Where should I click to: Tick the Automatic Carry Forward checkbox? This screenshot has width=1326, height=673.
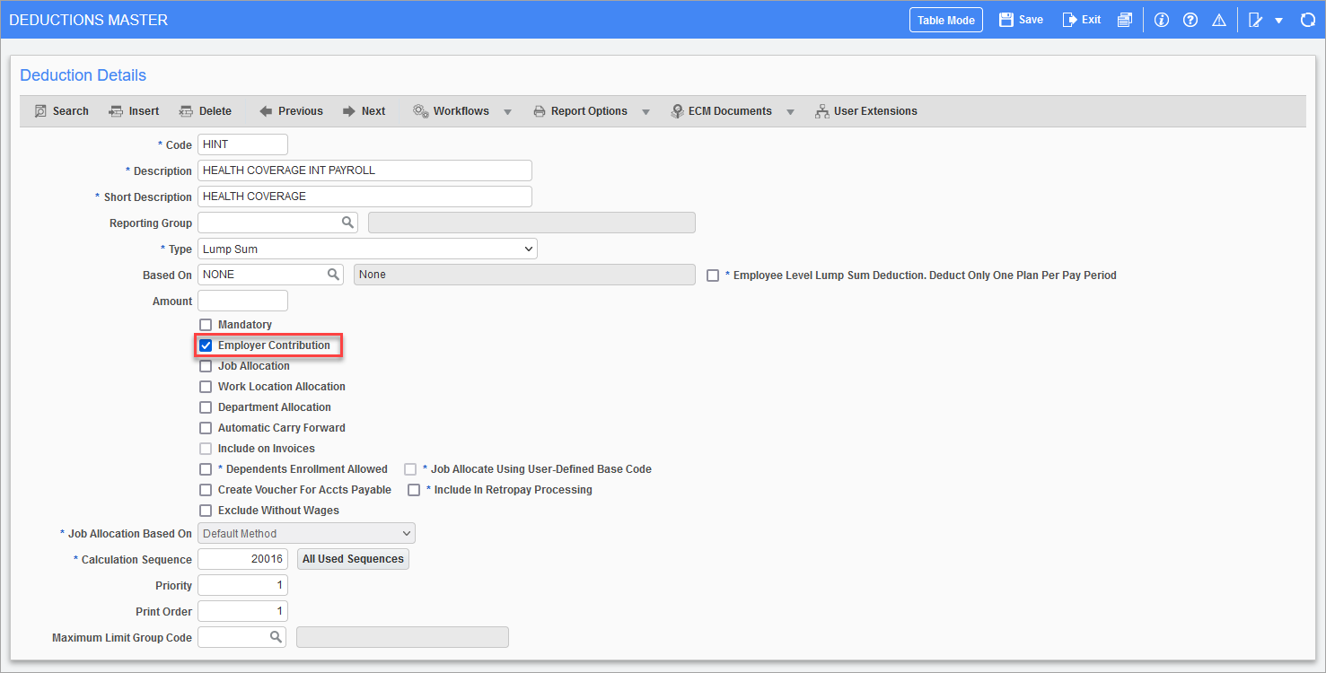206,428
